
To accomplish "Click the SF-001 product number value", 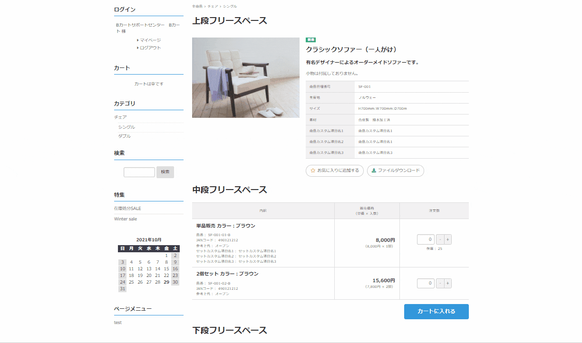I will [x=365, y=87].
